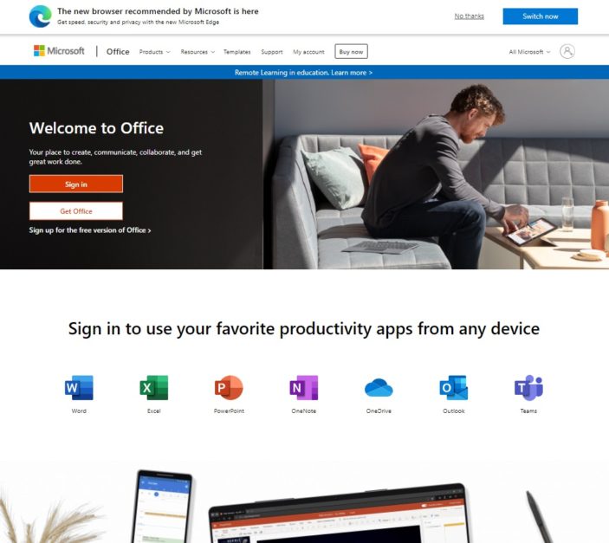The height and width of the screenshot is (543, 609).
Task: Click the Microsoft Edge logo in banner
Action: click(41, 16)
